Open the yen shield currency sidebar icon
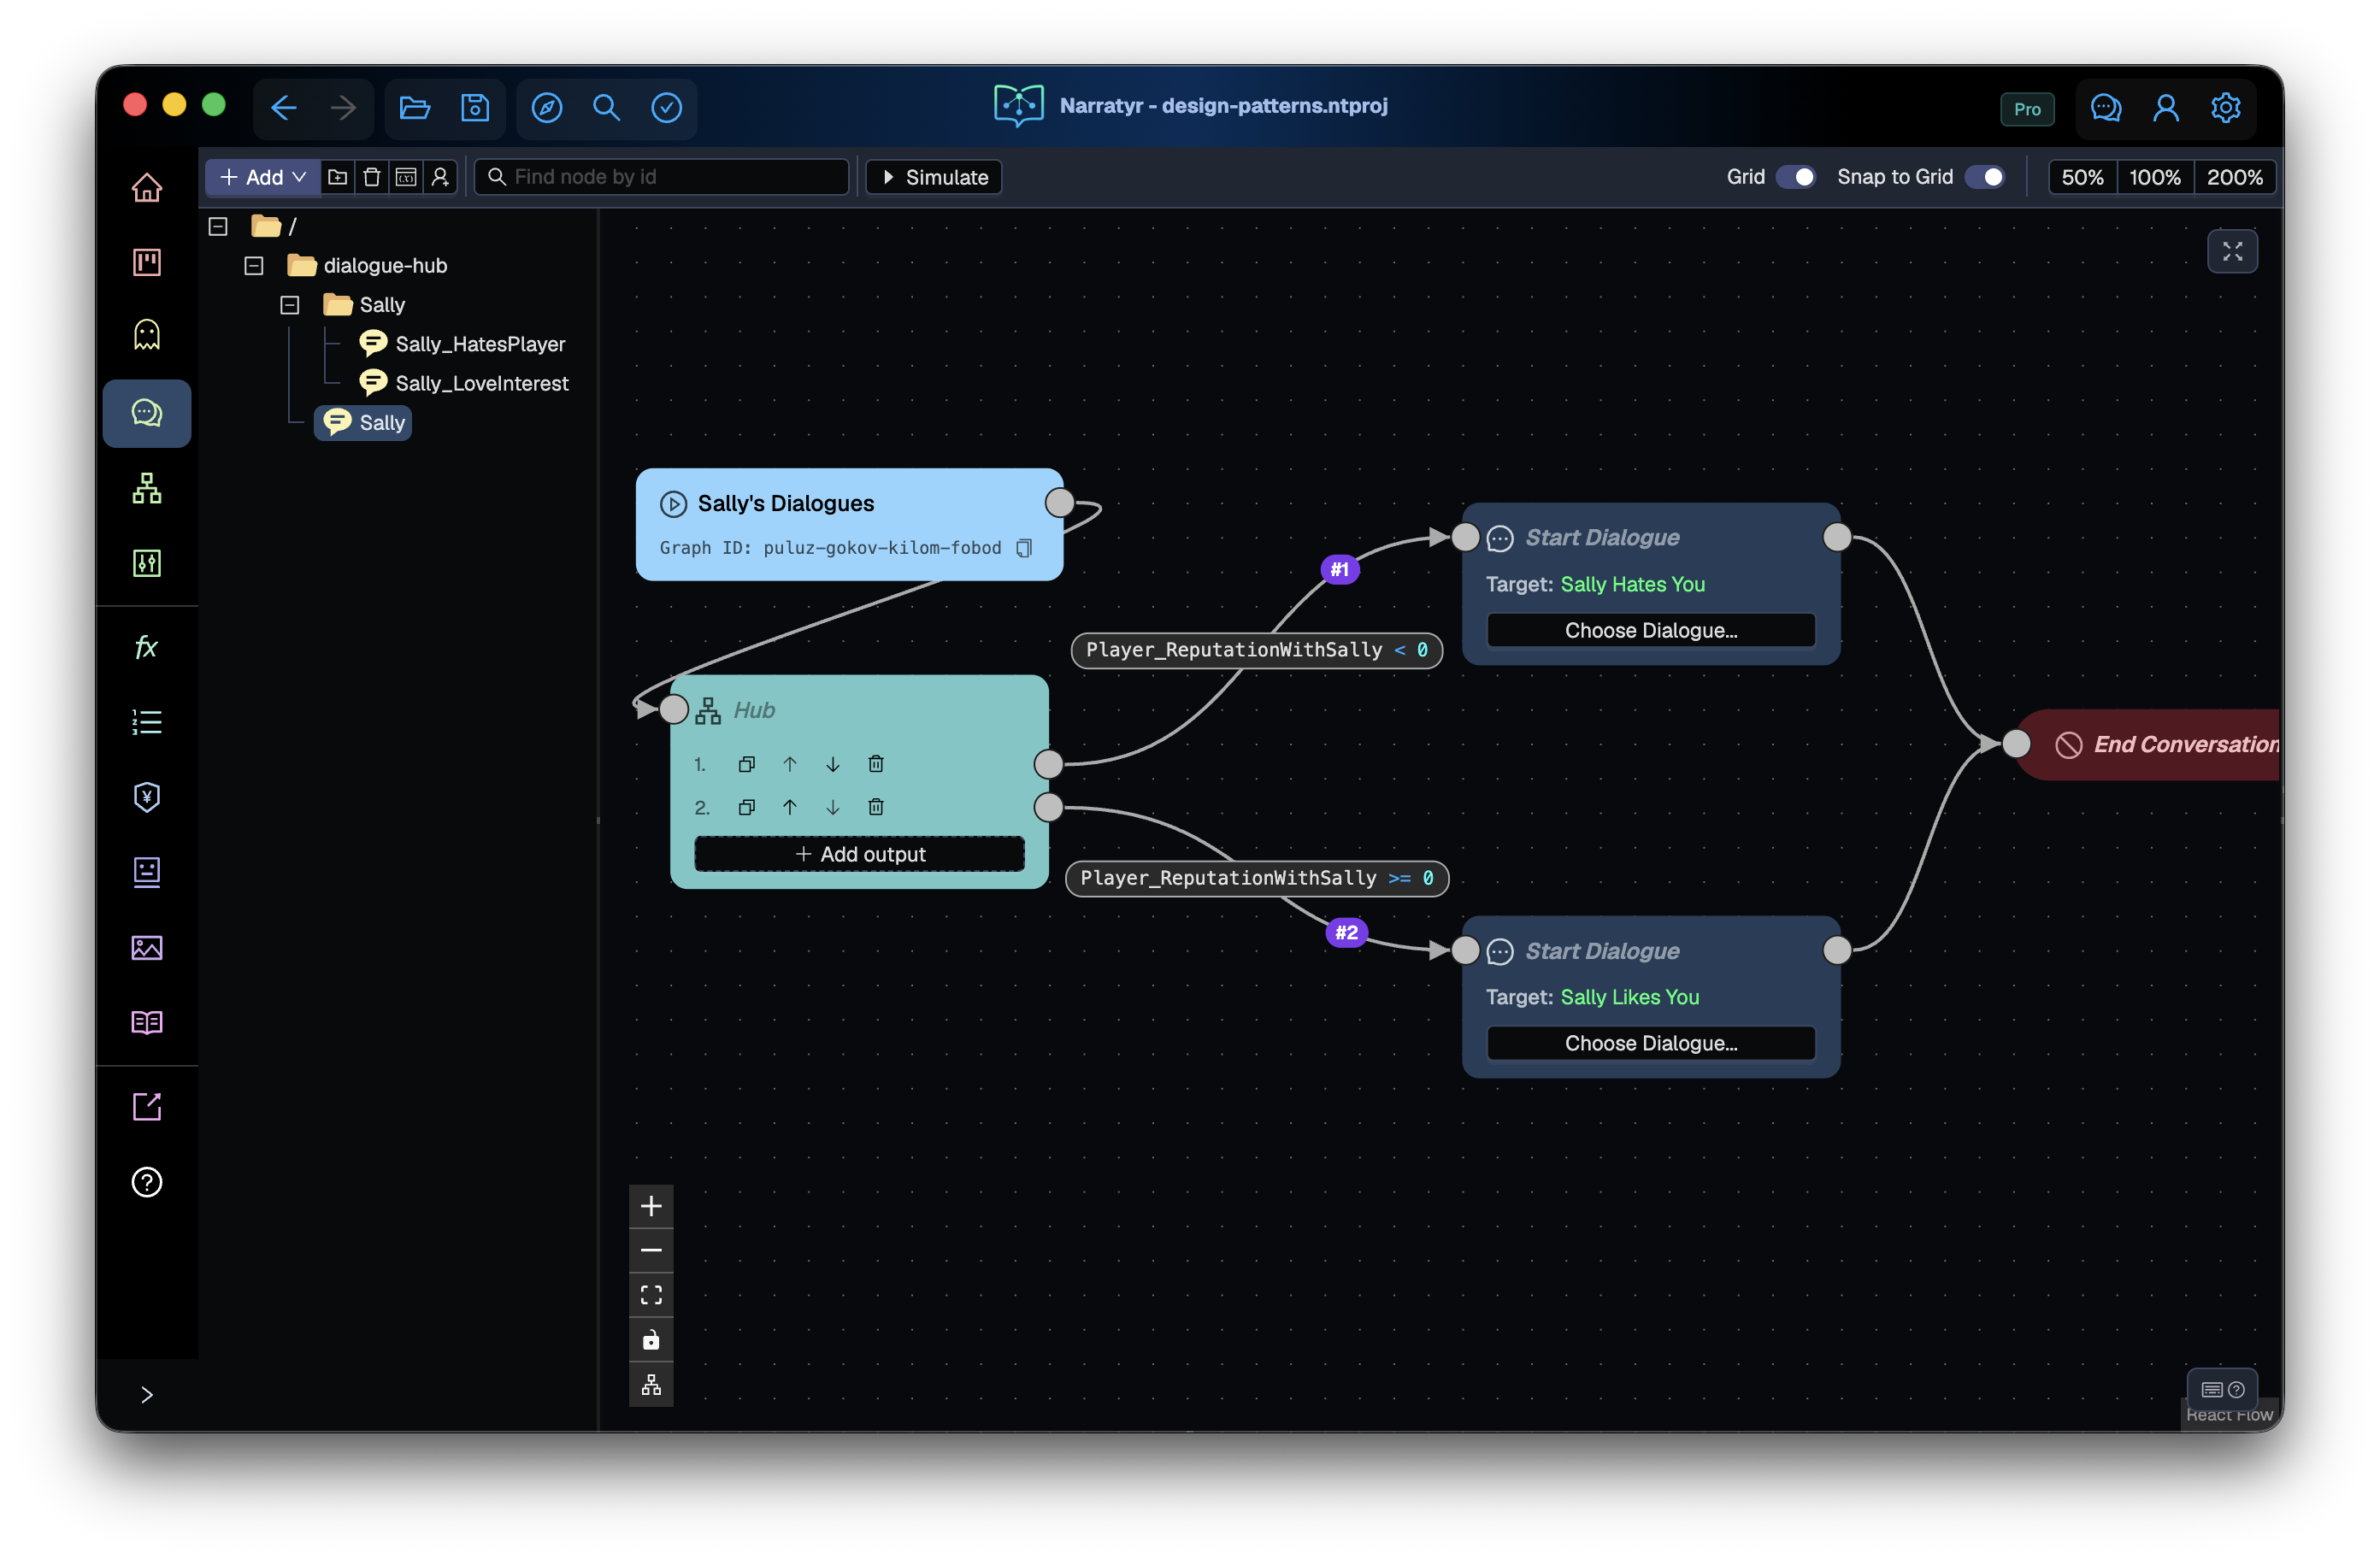 (x=147, y=797)
